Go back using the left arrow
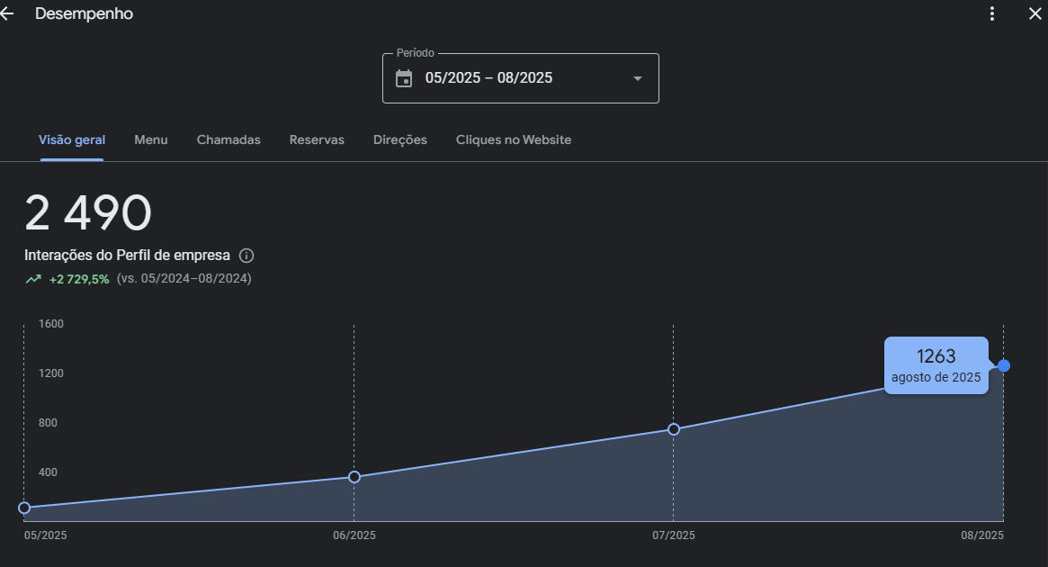The image size is (1048, 567). pyautogui.click(x=7, y=14)
